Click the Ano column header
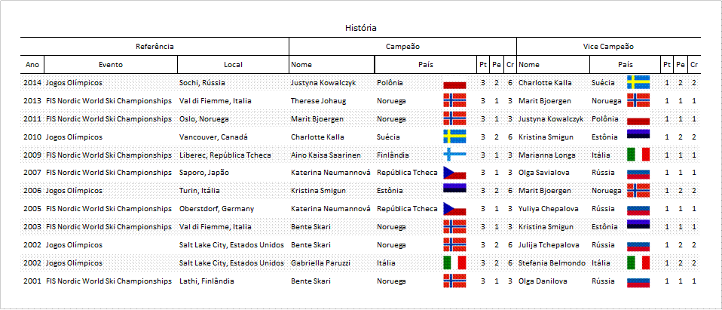This screenshot has width=722, height=310. (x=32, y=65)
